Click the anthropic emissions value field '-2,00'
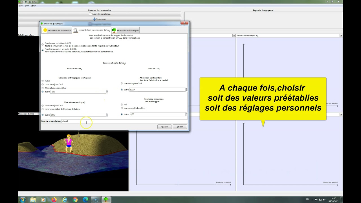The image size is (361, 203). tap(78, 92)
